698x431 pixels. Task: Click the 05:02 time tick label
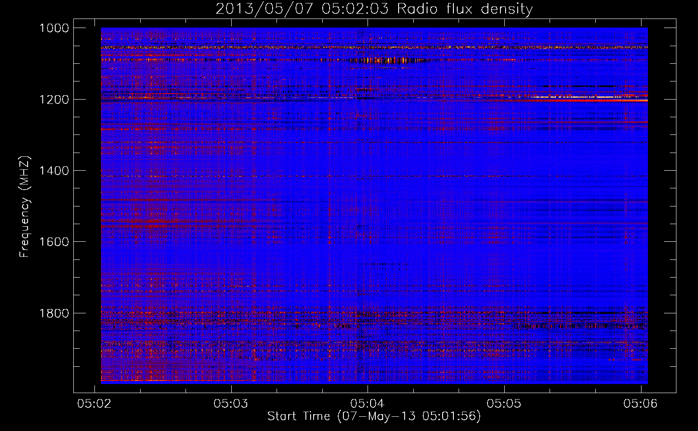[x=94, y=403]
